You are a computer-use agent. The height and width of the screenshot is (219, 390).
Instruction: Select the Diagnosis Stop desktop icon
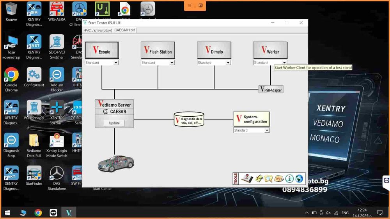tap(11, 145)
